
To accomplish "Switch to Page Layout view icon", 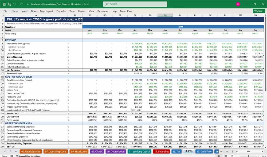I will pyautogui.click(x=226, y=156).
